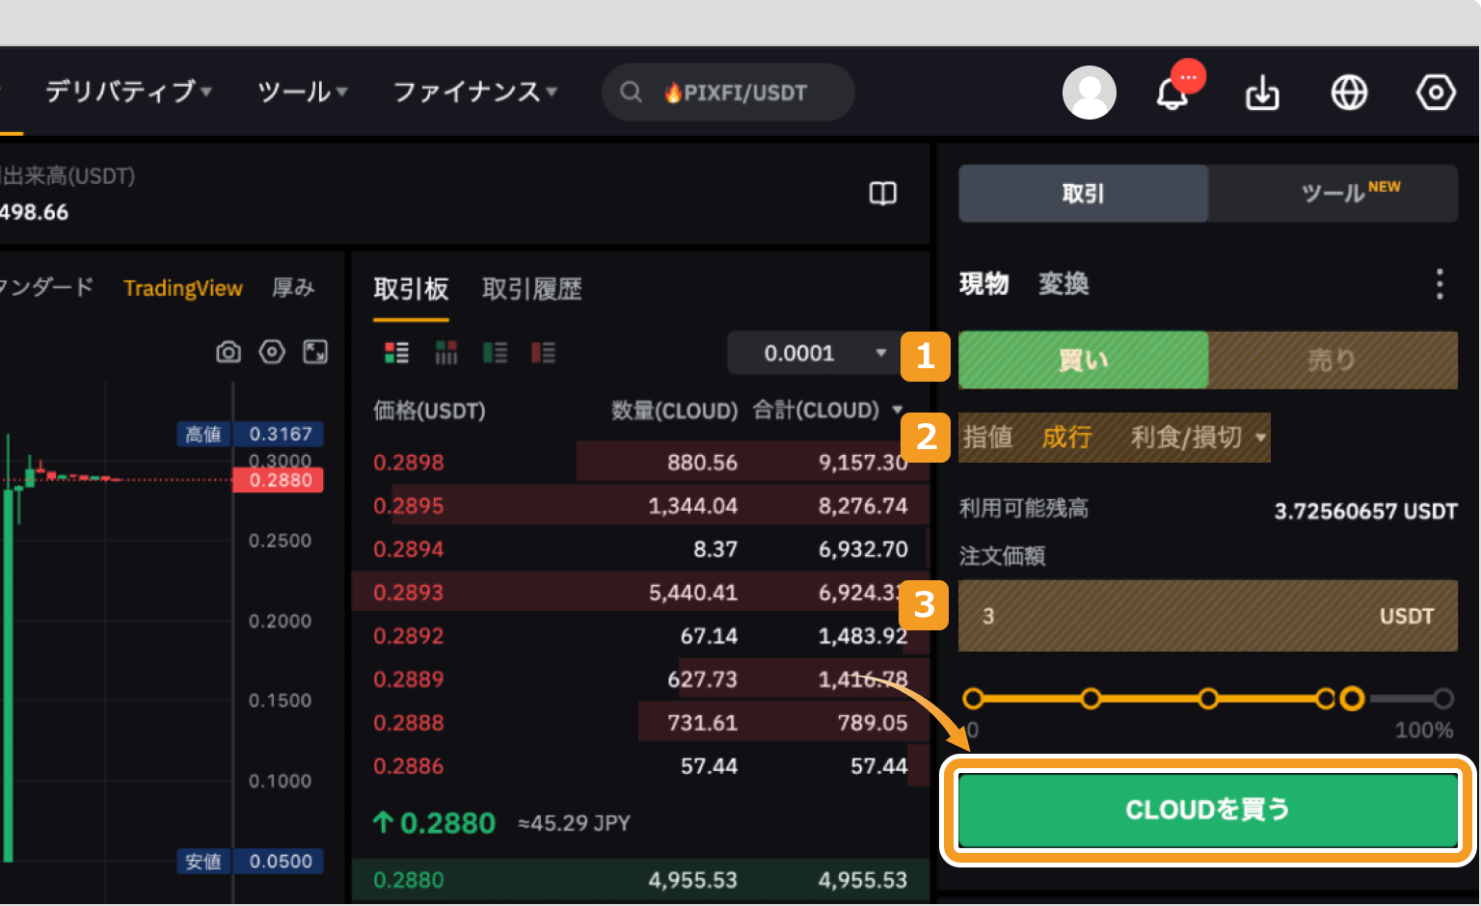
Task: Choose the 指値 limit order type
Action: [x=987, y=438]
